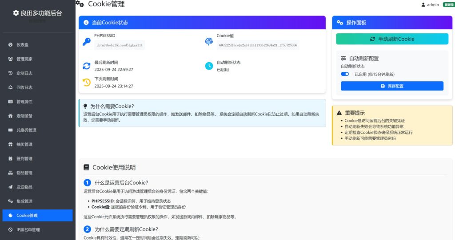Click the Cookie值 hash string box
Viewport: 455px width, 240px height.
coord(258,45)
